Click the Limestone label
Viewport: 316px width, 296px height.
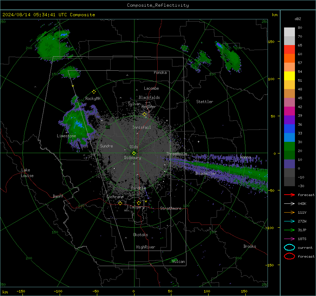click(66, 136)
